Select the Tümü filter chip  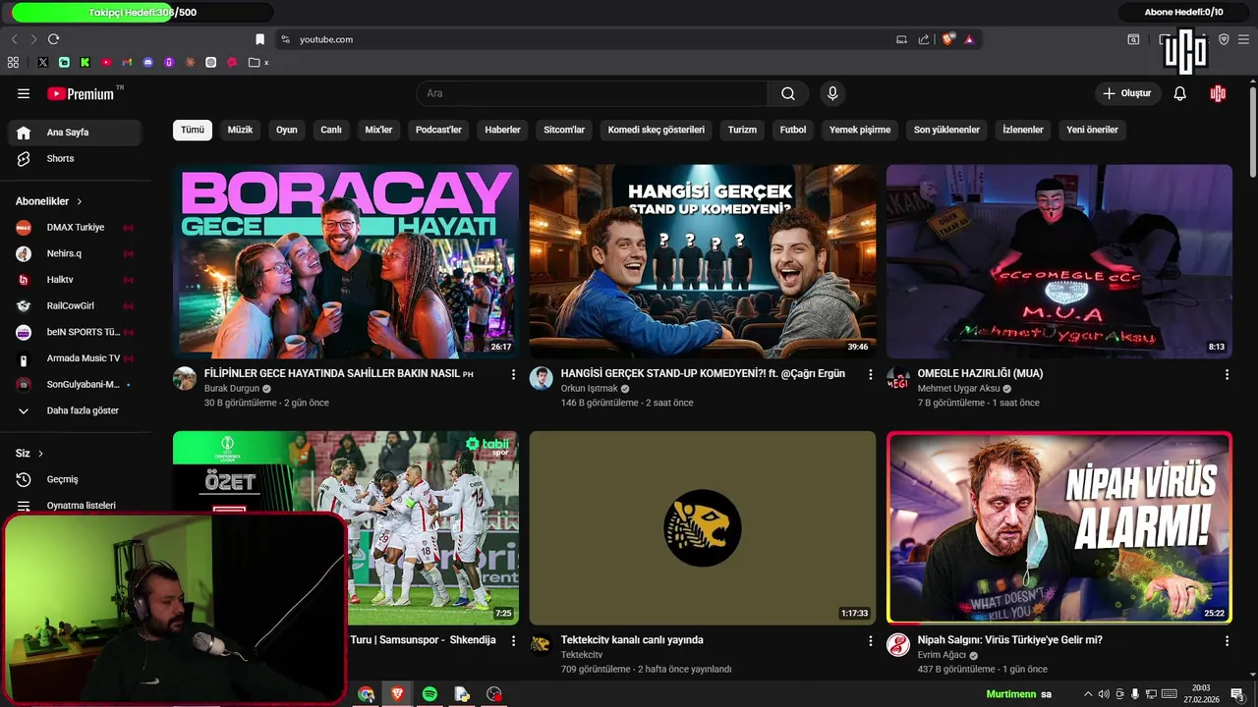pos(193,130)
